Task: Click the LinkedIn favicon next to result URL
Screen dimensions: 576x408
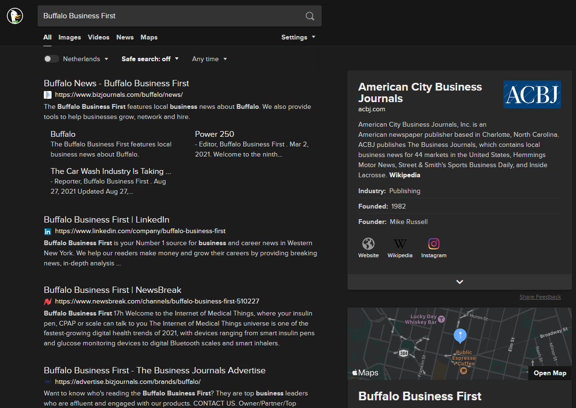Action: coord(48,232)
